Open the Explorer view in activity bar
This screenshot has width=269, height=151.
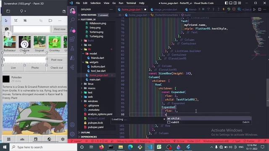72,11
